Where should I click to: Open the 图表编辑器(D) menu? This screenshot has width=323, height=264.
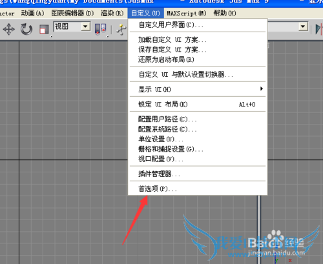coord(72,13)
